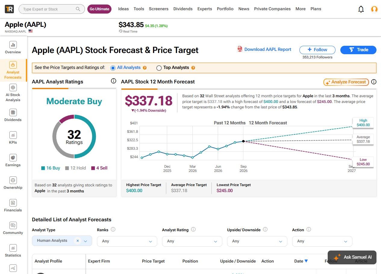The width and height of the screenshot is (381, 274).
Task: Click the Analyze Forecast button
Action: click(346, 82)
